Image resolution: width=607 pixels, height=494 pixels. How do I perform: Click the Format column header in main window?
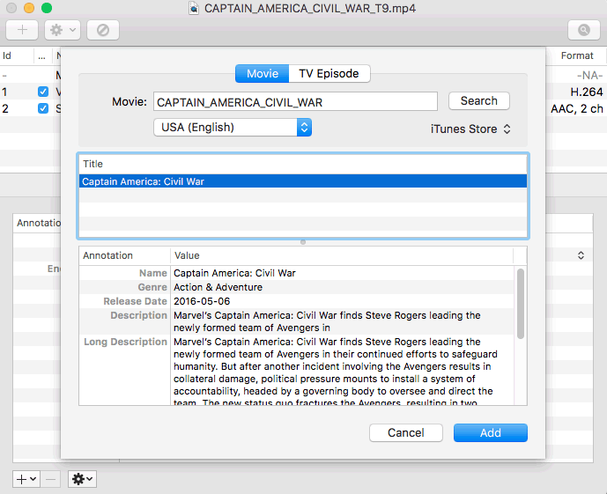coord(577,55)
